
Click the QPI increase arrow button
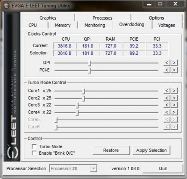coord(174,63)
